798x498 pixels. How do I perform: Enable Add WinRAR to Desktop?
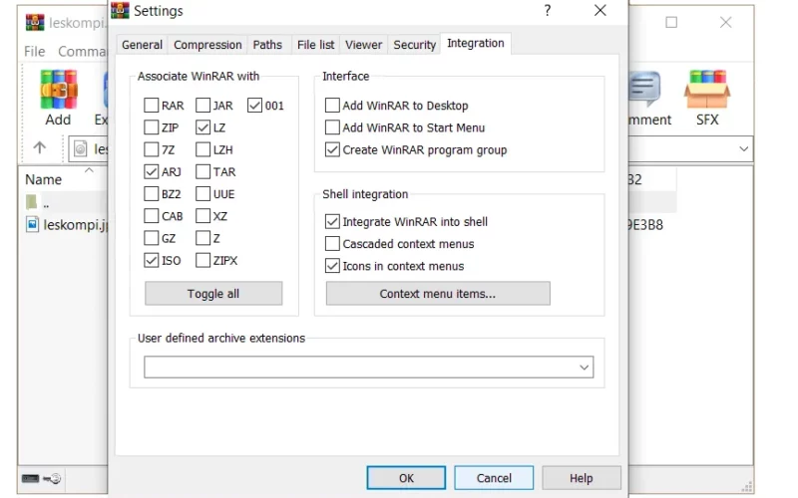[332, 106]
